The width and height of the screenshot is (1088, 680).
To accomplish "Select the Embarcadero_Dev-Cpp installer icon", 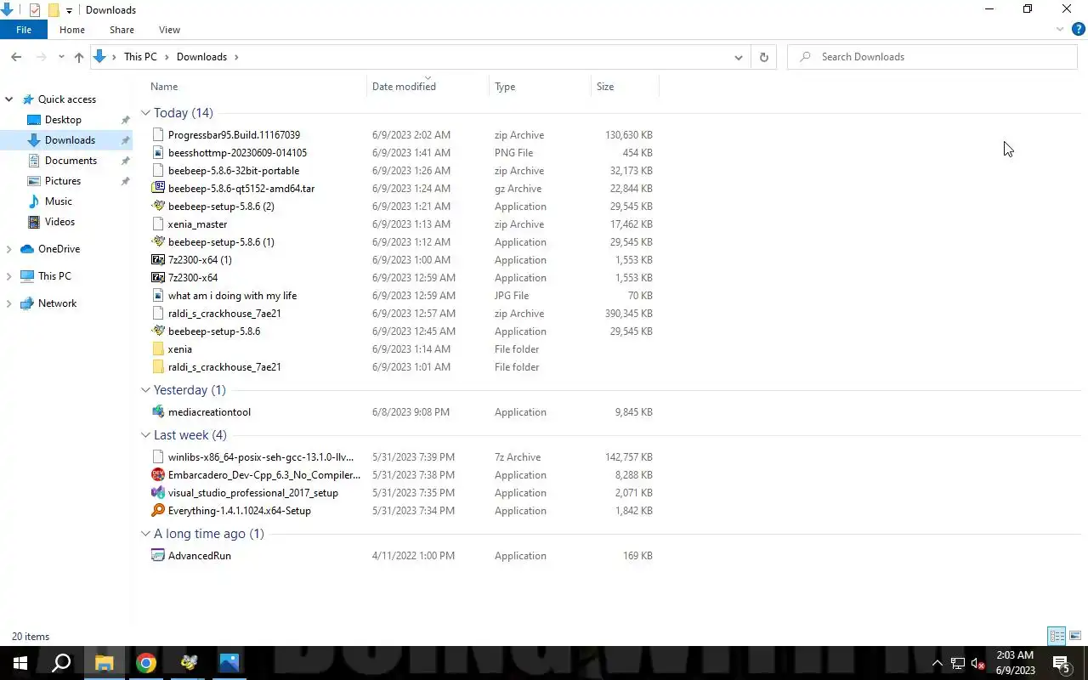I will (x=157, y=475).
